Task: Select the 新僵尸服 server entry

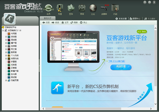Action: click(15, 71)
